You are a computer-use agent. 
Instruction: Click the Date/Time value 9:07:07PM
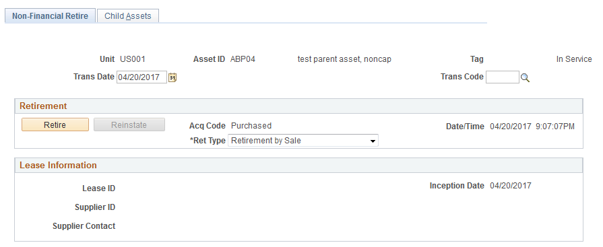555,127
